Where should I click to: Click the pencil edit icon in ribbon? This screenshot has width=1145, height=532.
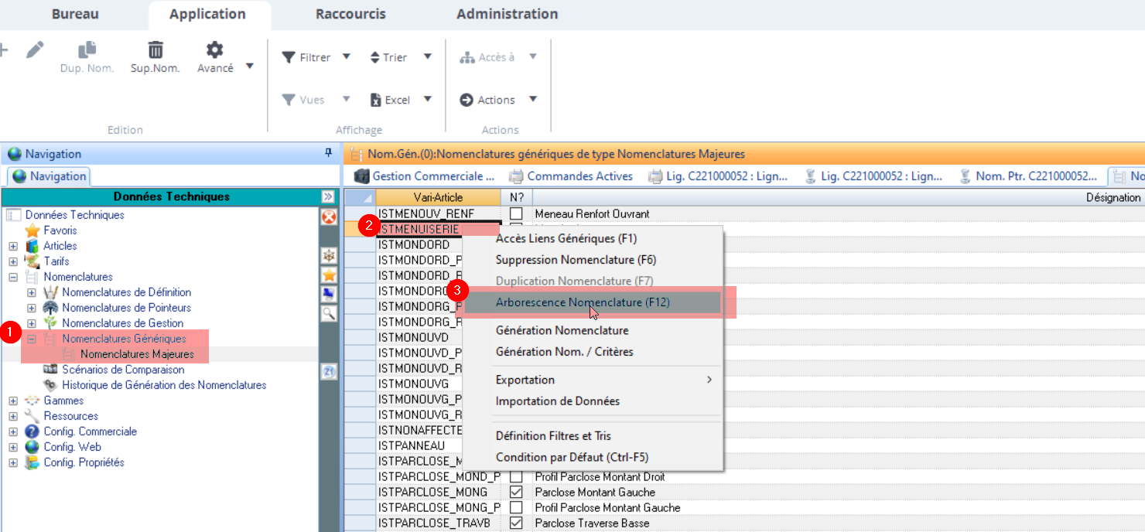pyautogui.click(x=35, y=50)
